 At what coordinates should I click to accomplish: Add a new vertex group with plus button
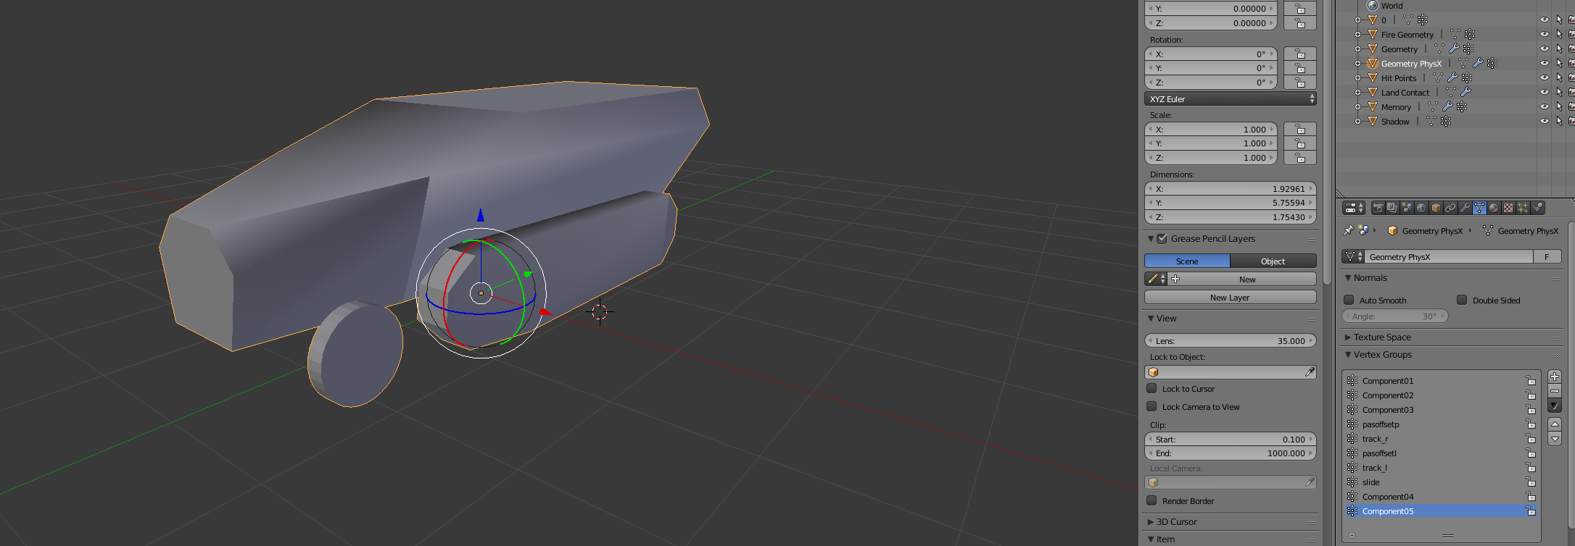coord(1555,377)
